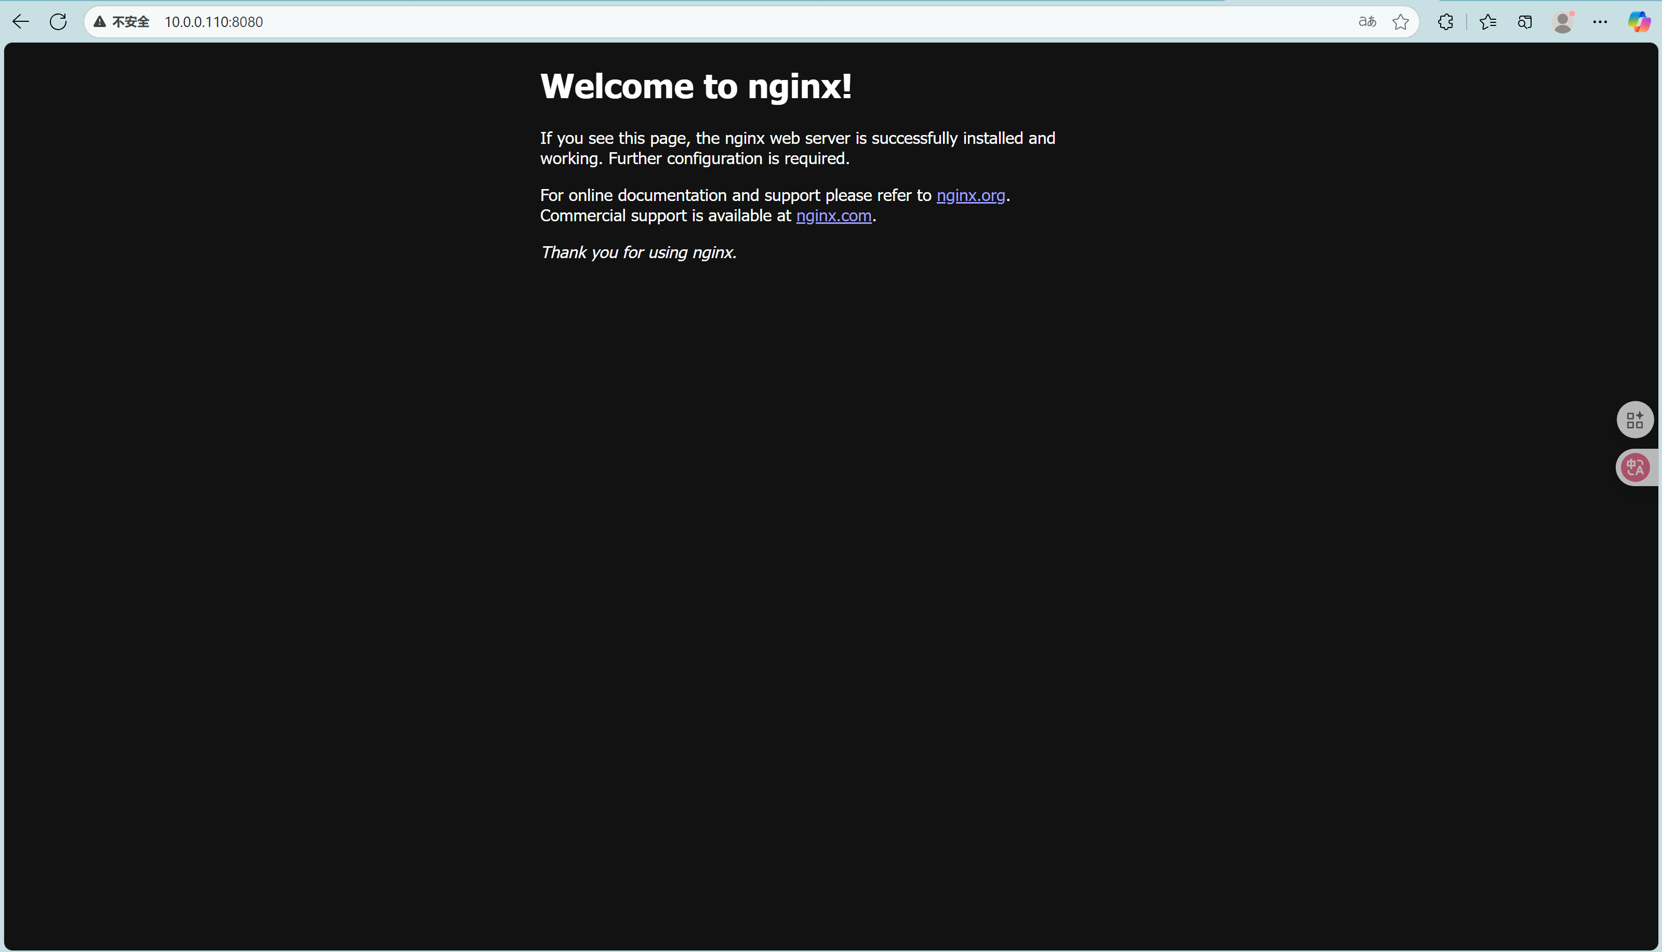The width and height of the screenshot is (1662, 952).
Task: Click the 'Commercial support is available at' text
Action: point(666,216)
